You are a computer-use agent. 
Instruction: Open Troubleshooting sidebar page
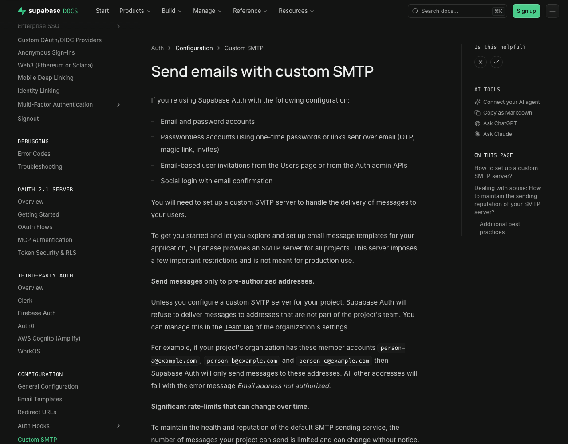40,166
